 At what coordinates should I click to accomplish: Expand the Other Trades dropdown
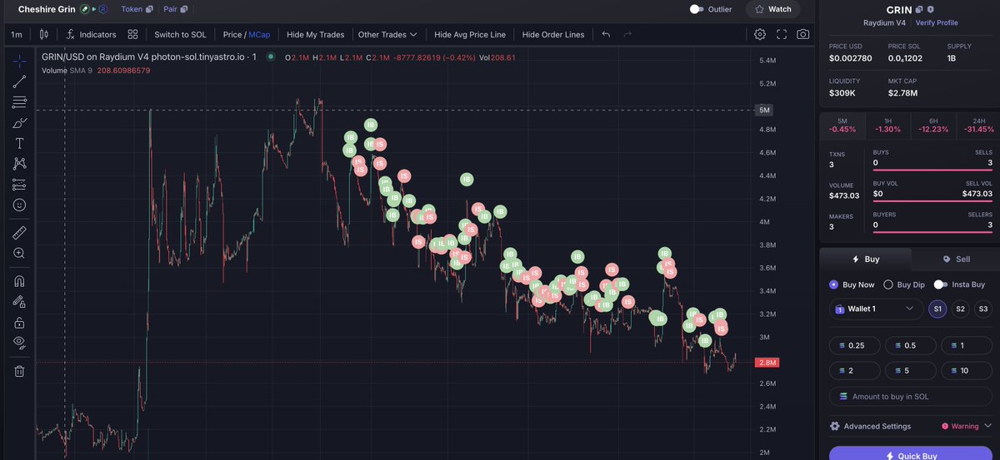point(387,35)
